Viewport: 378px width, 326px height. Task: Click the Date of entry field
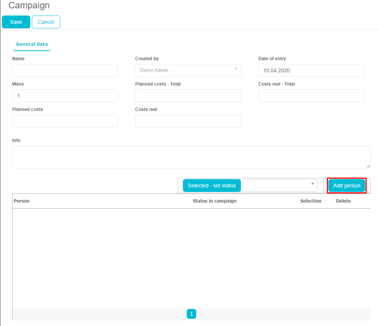[311, 70]
